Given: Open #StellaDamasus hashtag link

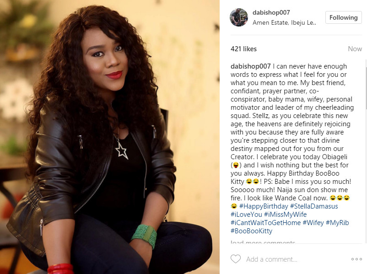Looking at the screenshot, I should pos(314,206).
